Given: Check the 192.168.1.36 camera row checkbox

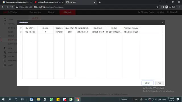Looking at the screenshot, I should click(x=21, y=32).
